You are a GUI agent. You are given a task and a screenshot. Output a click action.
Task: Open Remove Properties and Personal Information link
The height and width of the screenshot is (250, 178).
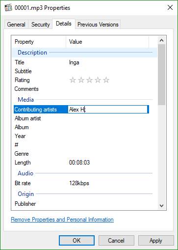62,220
